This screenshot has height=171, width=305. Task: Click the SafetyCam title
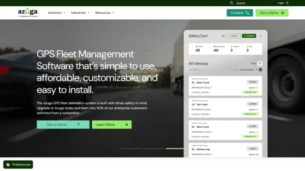click(198, 36)
